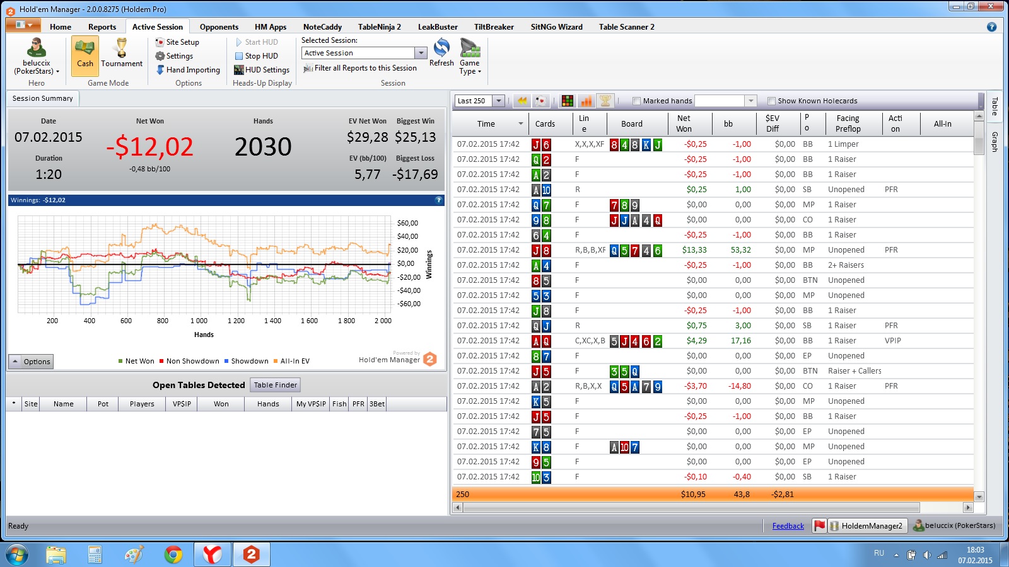
Task: Select the Session Summary tab
Action: (43, 98)
